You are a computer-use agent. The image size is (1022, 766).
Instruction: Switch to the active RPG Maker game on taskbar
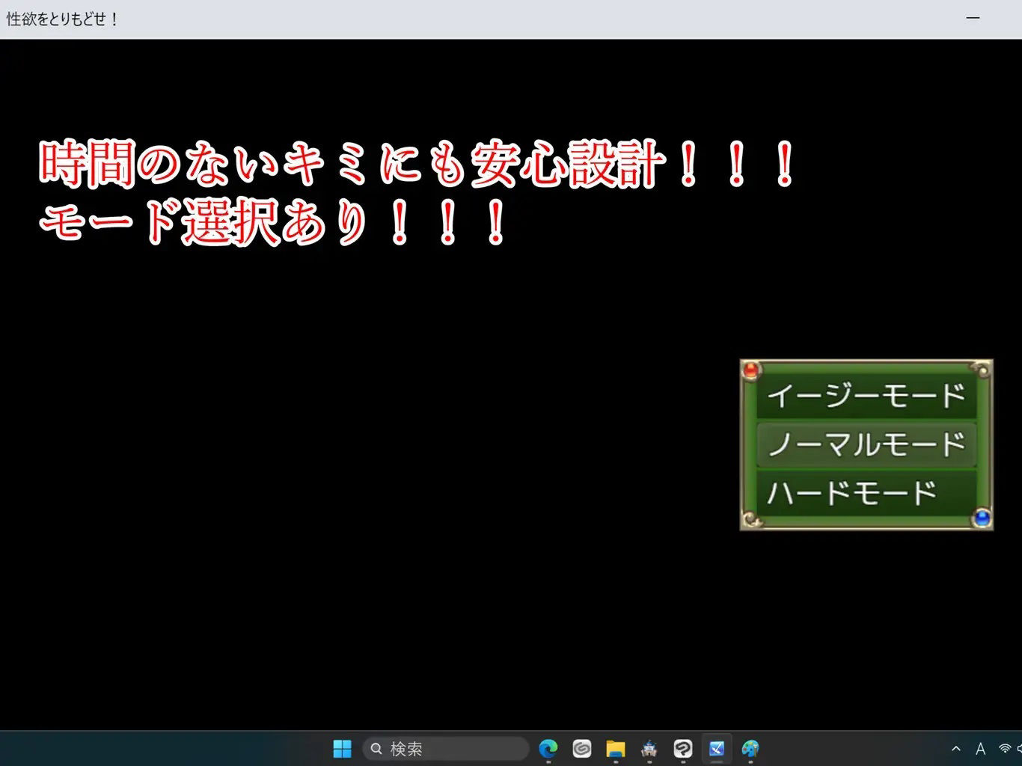click(717, 748)
